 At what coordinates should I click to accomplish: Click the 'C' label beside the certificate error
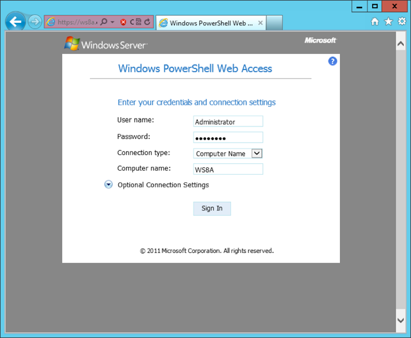[x=132, y=22]
